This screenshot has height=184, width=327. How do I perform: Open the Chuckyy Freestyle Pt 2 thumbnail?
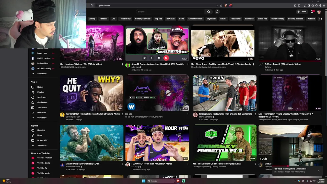click(224, 143)
